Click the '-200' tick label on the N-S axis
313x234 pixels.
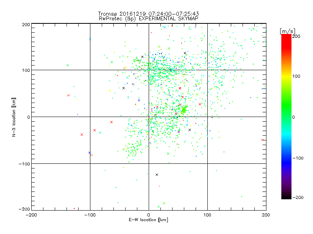click(24, 209)
